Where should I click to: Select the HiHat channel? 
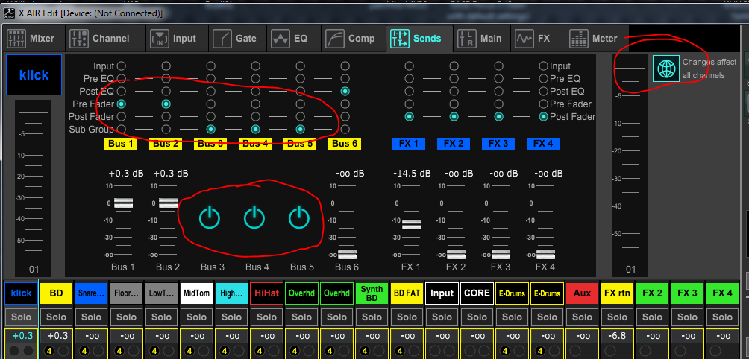(x=266, y=293)
